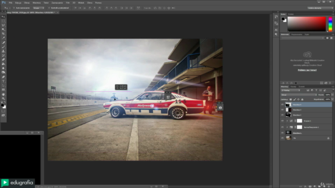Click lock image pixels brush icon
This screenshot has width=335, height=188.
(295, 99)
